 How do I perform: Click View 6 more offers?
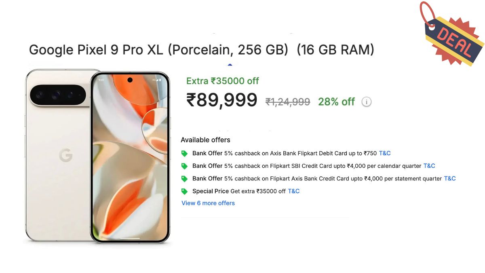click(x=208, y=203)
